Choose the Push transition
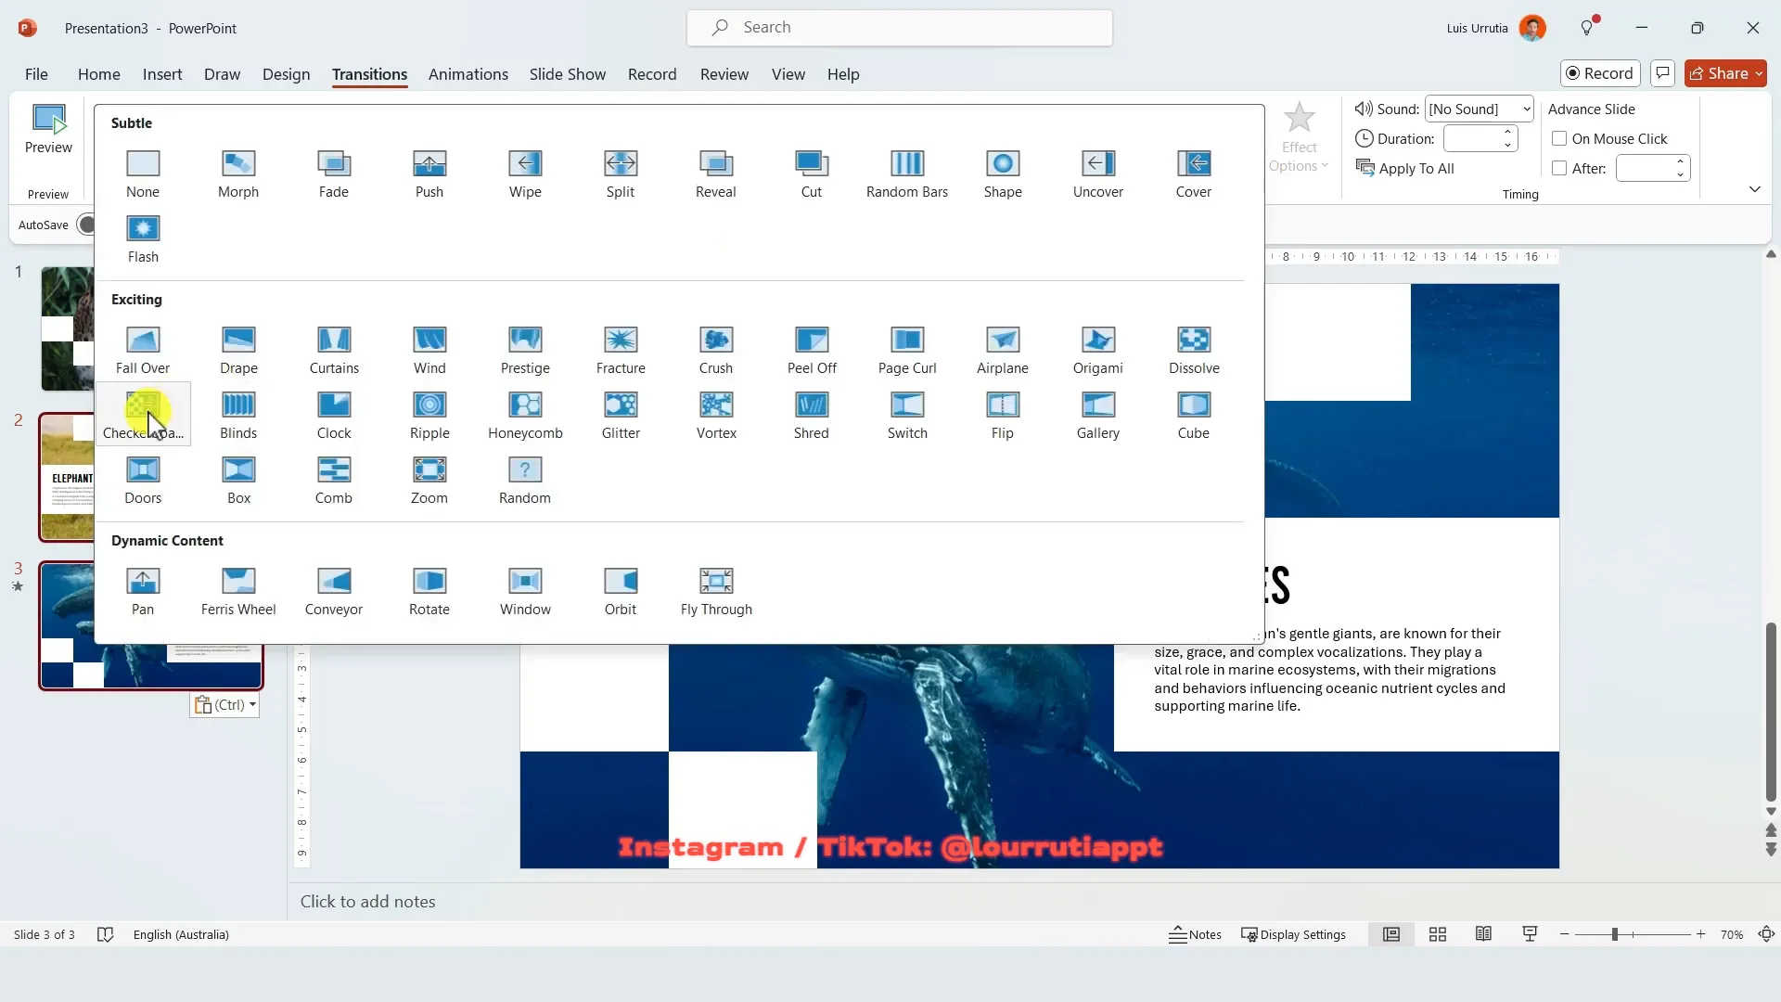 [x=429, y=173]
